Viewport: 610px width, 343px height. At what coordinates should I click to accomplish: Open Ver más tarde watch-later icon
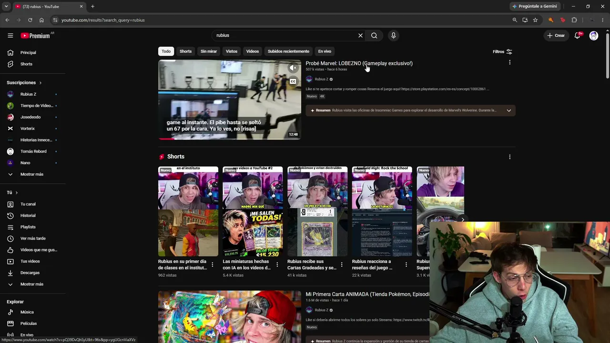[10, 238]
